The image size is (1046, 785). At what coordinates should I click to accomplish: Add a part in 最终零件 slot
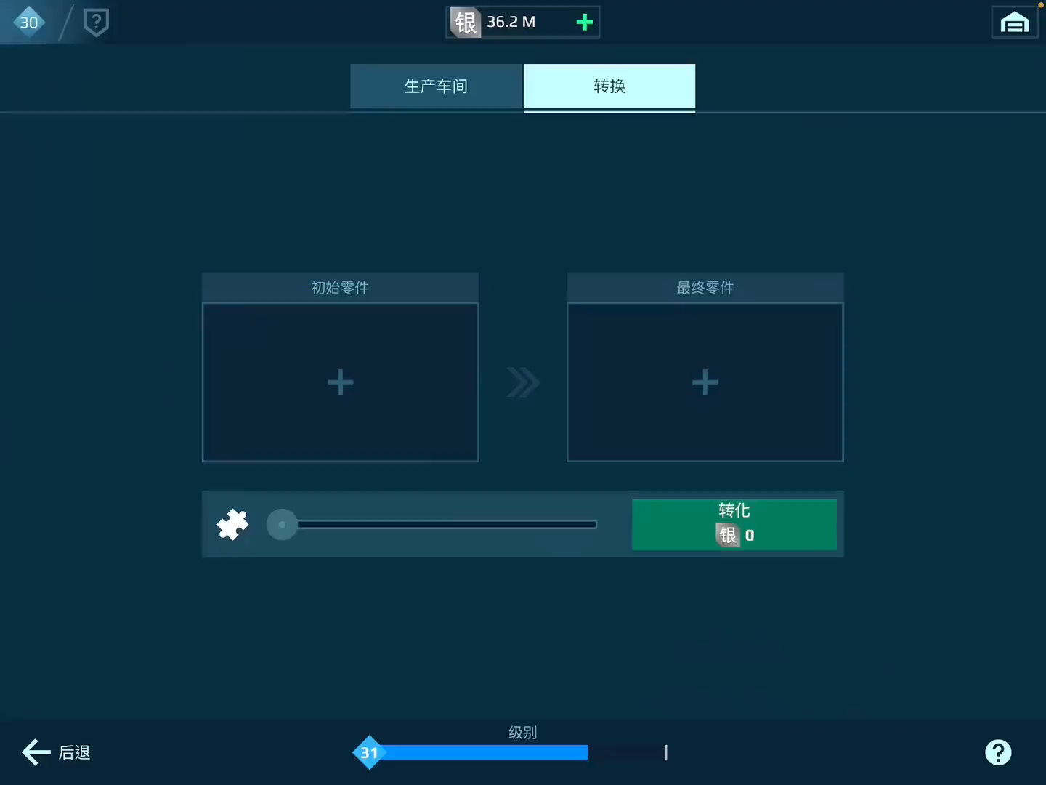pos(705,382)
